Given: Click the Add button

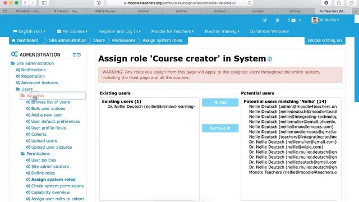Looking at the screenshot, I should [220, 102].
